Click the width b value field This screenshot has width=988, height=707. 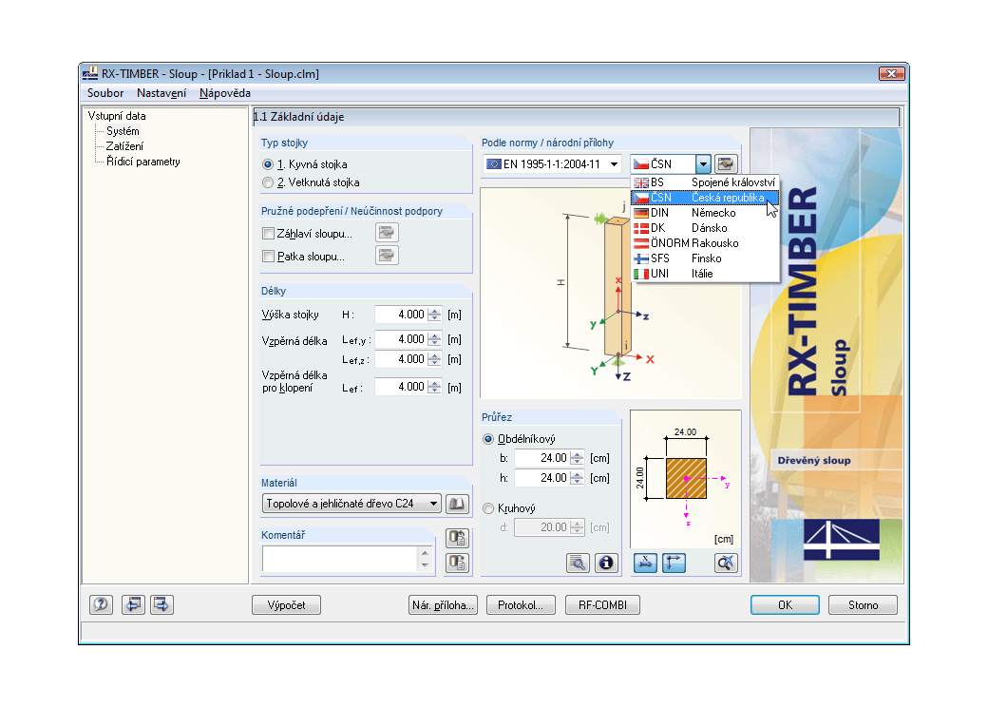click(x=542, y=458)
